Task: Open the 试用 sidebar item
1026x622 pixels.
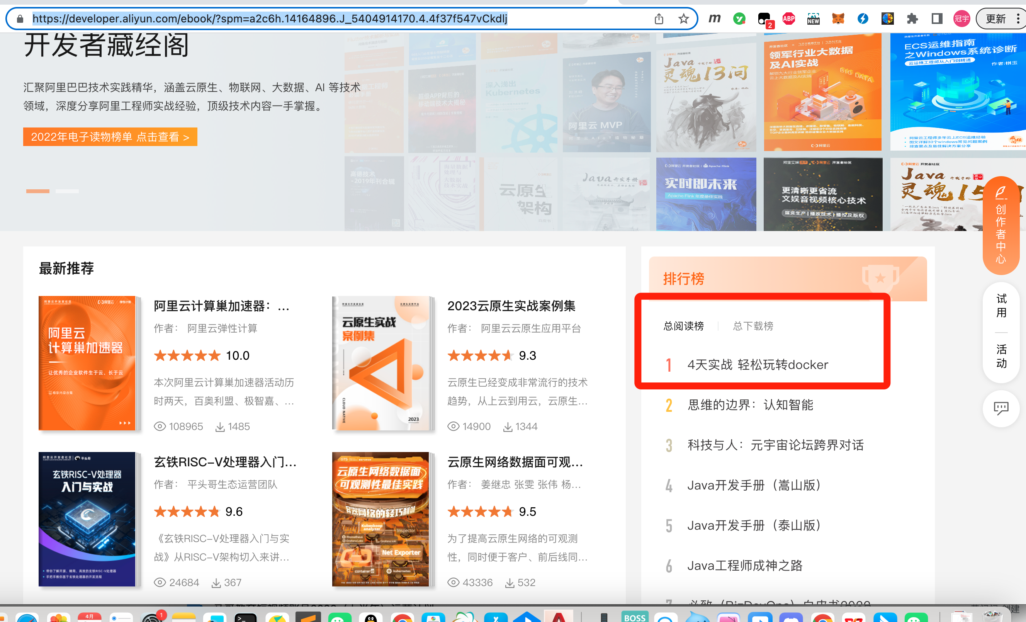Action: pos(1001,305)
